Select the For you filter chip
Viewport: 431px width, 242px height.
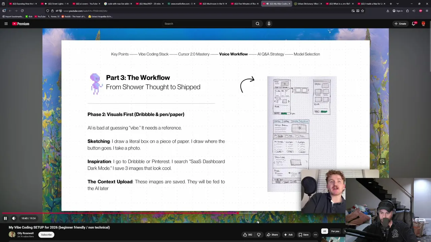[x=335, y=231]
